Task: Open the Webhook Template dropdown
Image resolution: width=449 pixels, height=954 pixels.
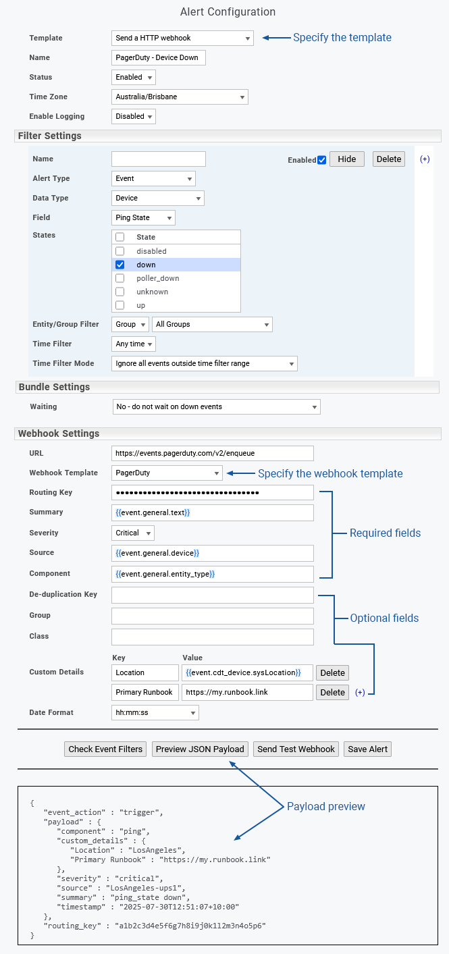Action: pos(167,473)
